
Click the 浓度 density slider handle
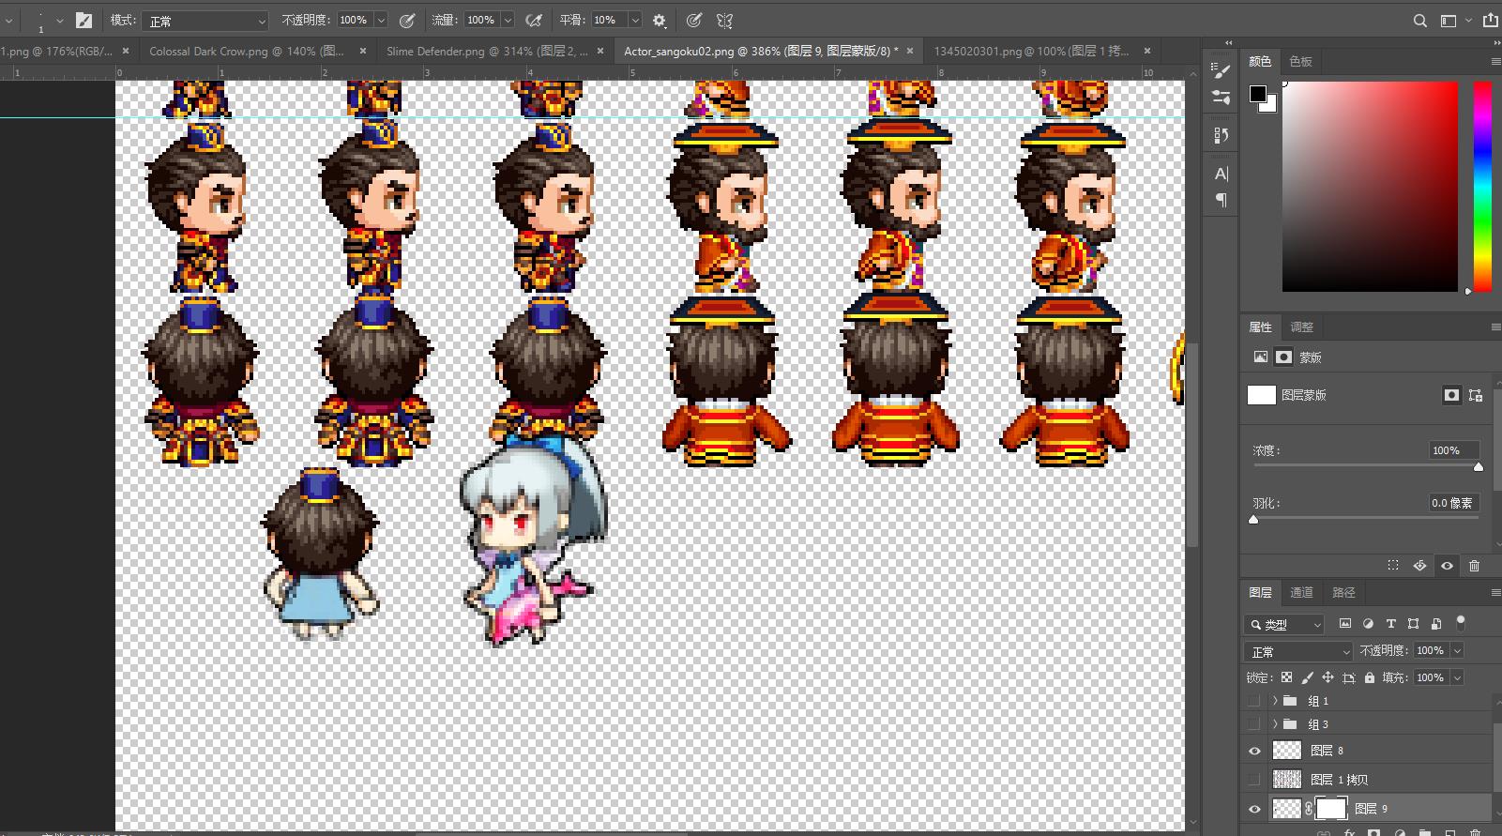pyautogui.click(x=1479, y=466)
